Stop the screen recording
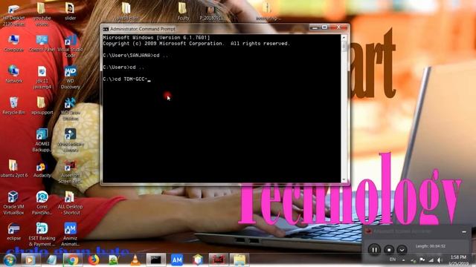 coord(388,250)
